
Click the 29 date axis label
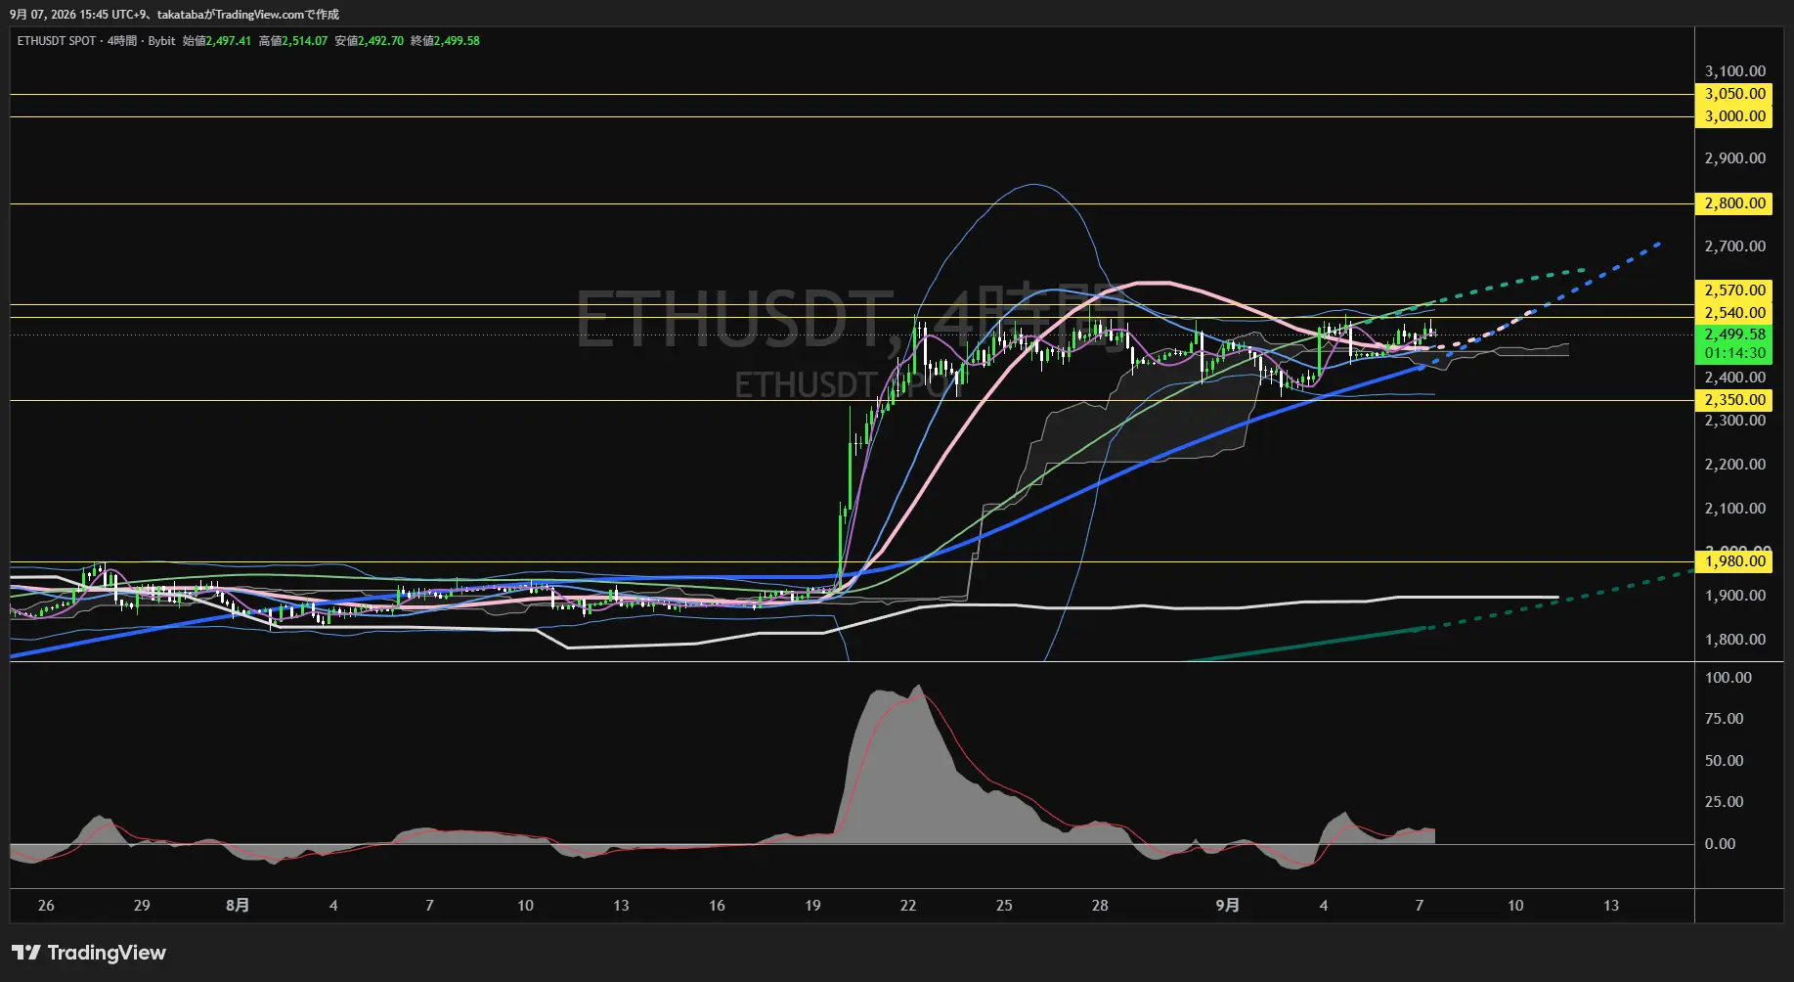(142, 906)
